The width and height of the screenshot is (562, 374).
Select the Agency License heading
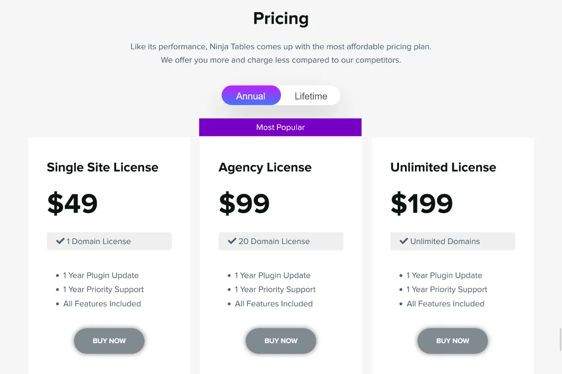265,167
